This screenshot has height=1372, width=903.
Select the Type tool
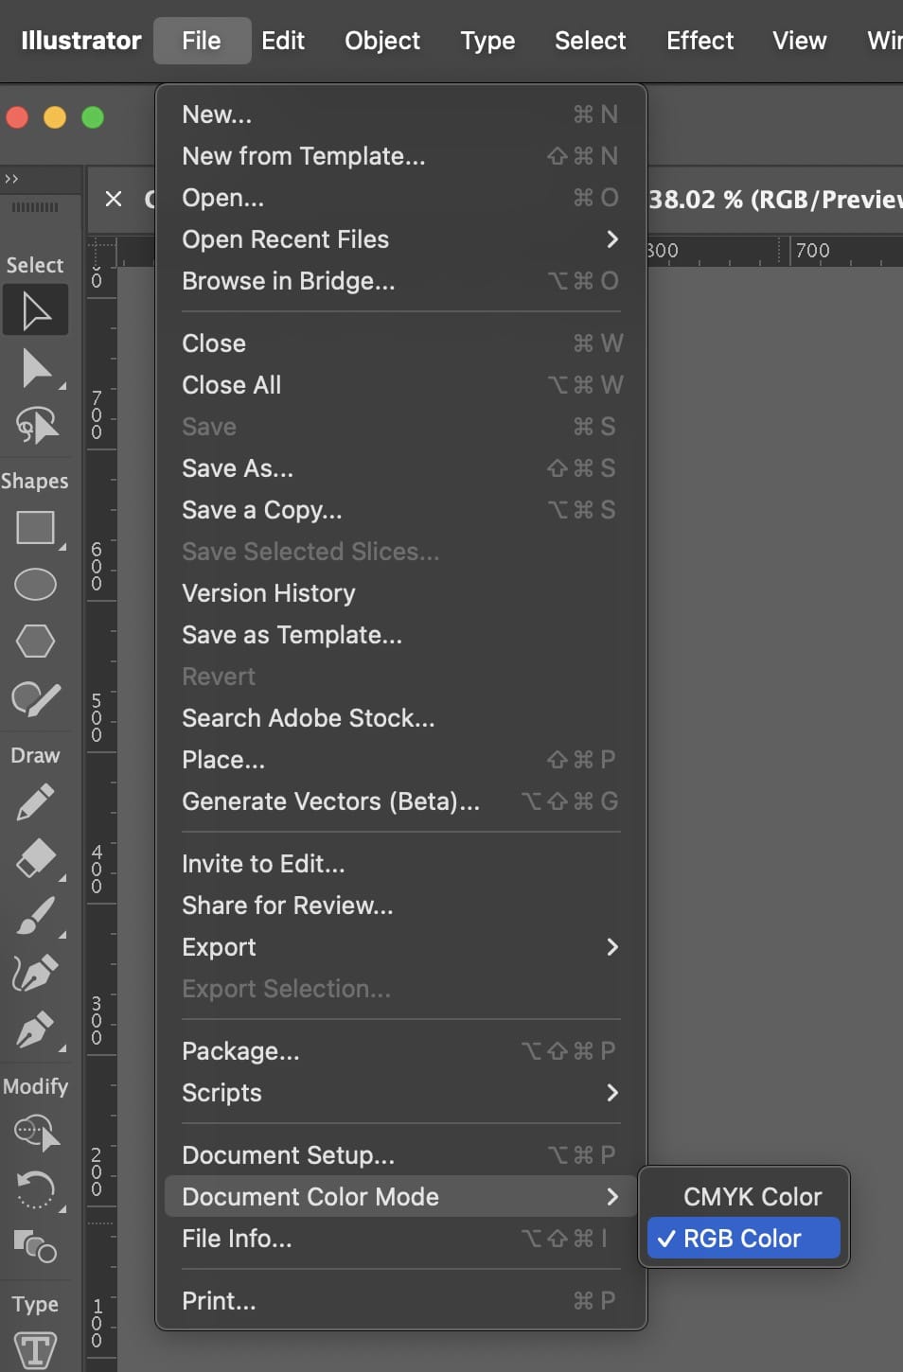tap(35, 1350)
